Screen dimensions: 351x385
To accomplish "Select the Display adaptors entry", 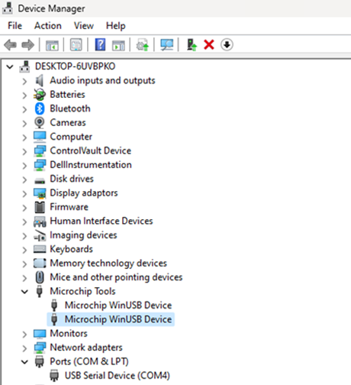I will pos(84,193).
